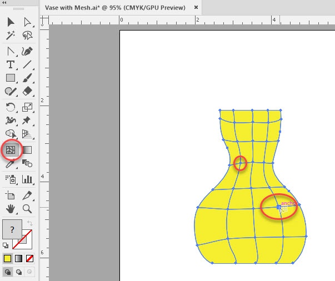Screen dimensions: 335x281
Task: Click the highlighted mesh anchor point
Action: coord(278,207)
